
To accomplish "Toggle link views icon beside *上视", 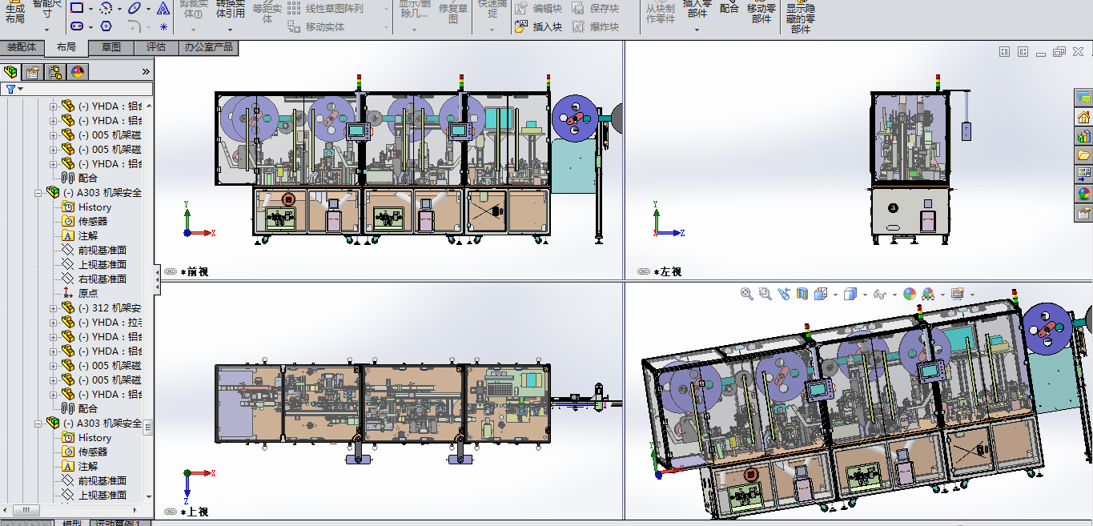I will pyautogui.click(x=170, y=512).
